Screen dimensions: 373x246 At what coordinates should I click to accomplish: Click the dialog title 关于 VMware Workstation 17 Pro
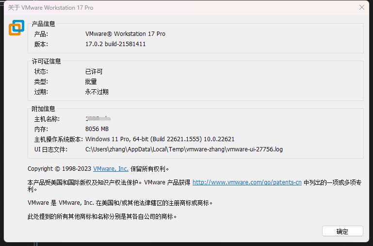click(50, 8)
